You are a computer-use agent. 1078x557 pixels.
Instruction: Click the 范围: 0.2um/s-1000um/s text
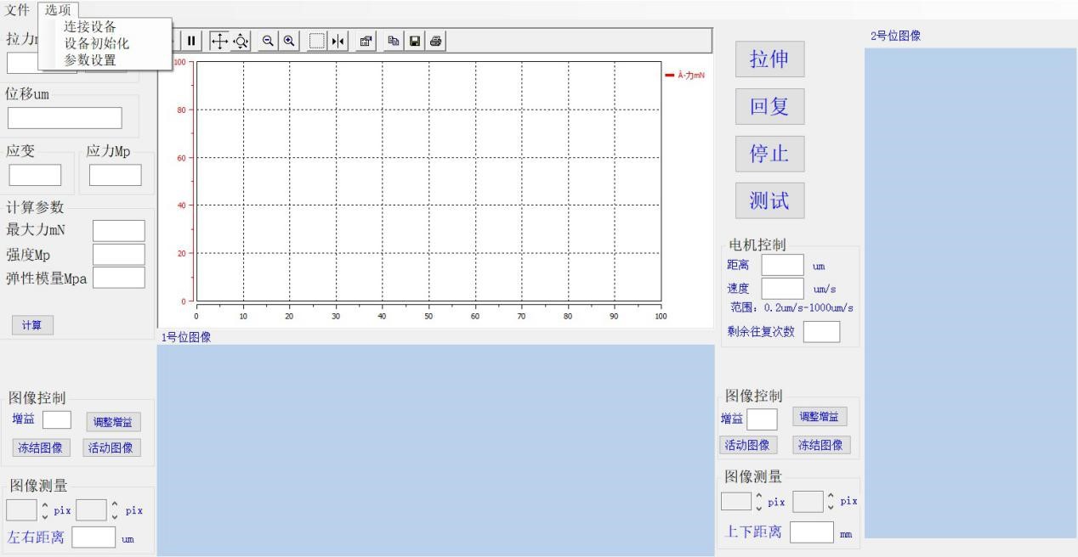(791, 308)
